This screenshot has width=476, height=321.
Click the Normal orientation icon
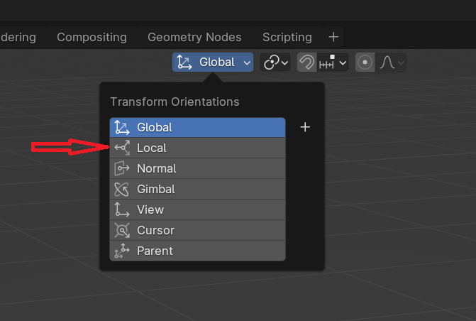pos(122,168)
